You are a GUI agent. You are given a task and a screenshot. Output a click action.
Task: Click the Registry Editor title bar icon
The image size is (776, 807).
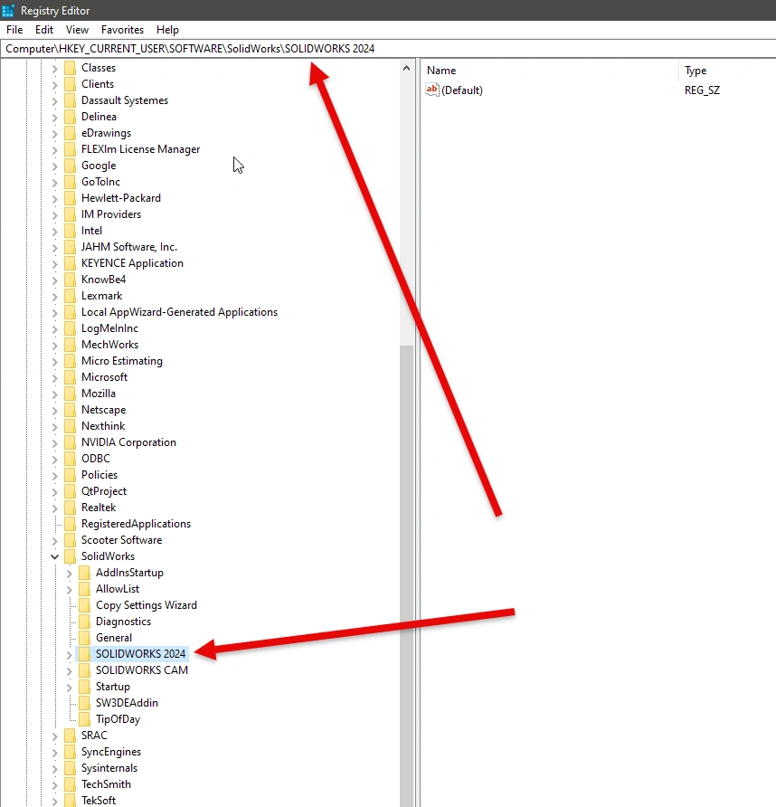click(x=8, y=10)
